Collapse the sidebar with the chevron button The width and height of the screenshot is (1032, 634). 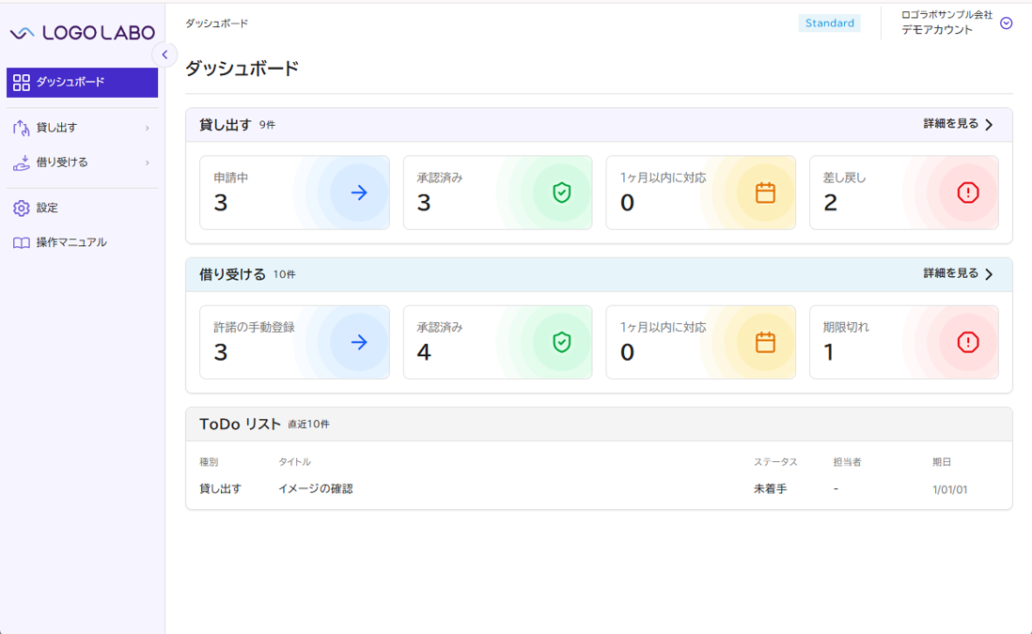click(164, 54)
